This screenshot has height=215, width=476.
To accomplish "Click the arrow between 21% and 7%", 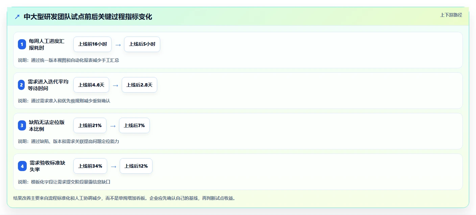I will coord(113,126).
